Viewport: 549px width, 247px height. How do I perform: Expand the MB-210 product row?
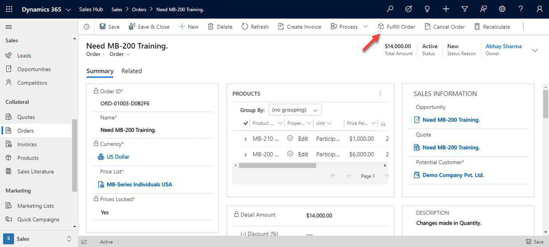coord(245,139)
